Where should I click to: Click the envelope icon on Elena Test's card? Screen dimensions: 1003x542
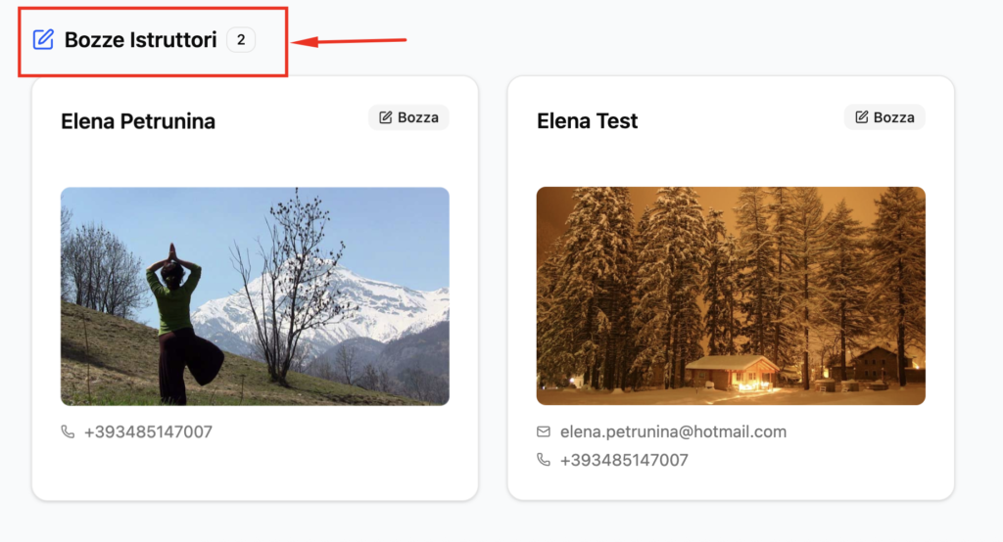click(x=544, y=431)
